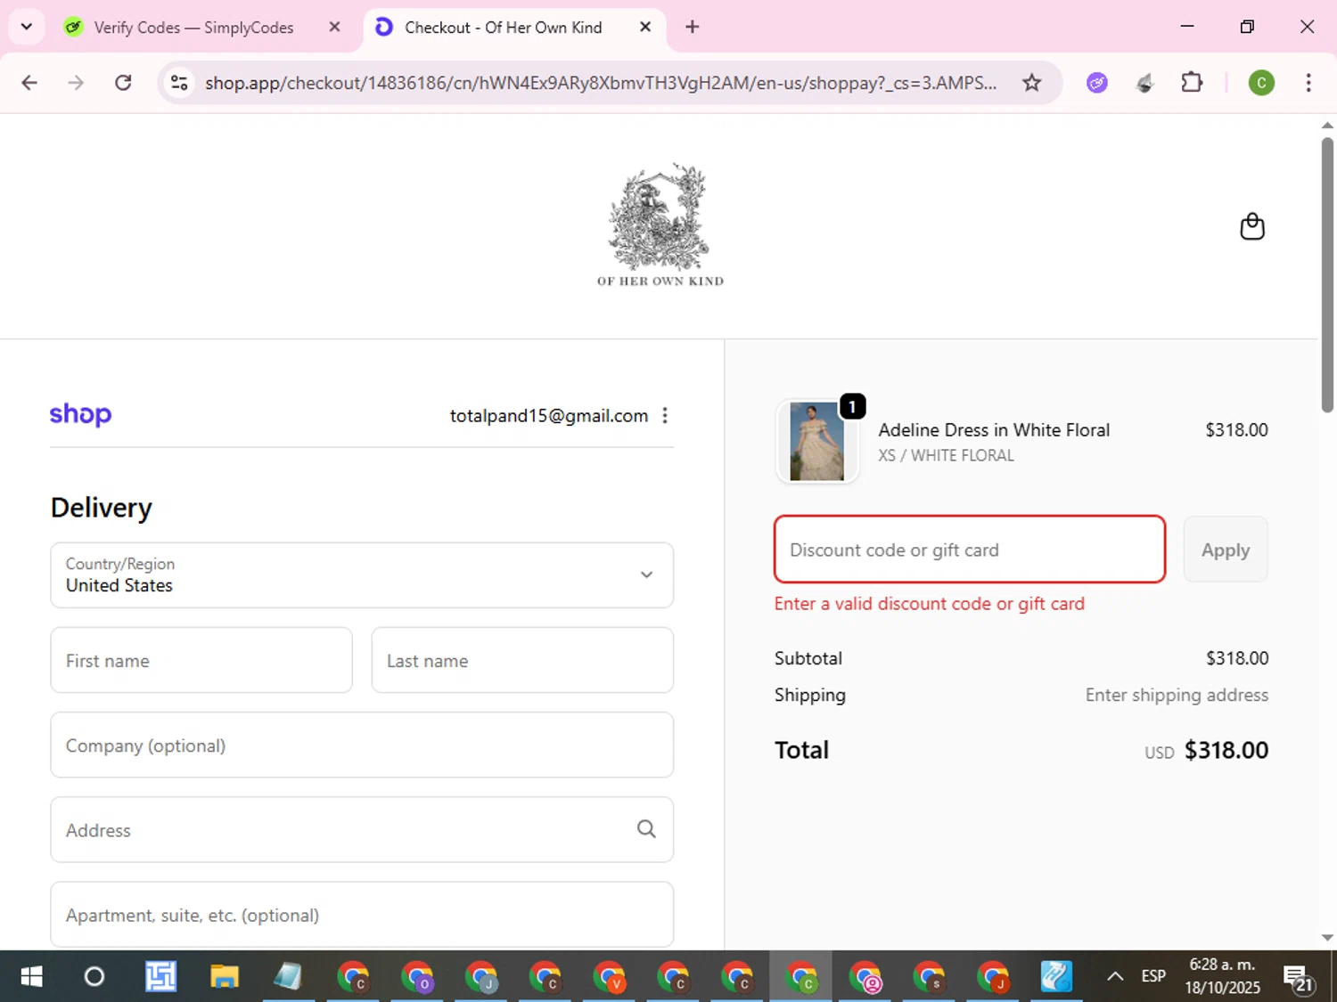Click the Subtotal $318.00 amount
1337x1002 pixels.
[x=1237, y=658]
